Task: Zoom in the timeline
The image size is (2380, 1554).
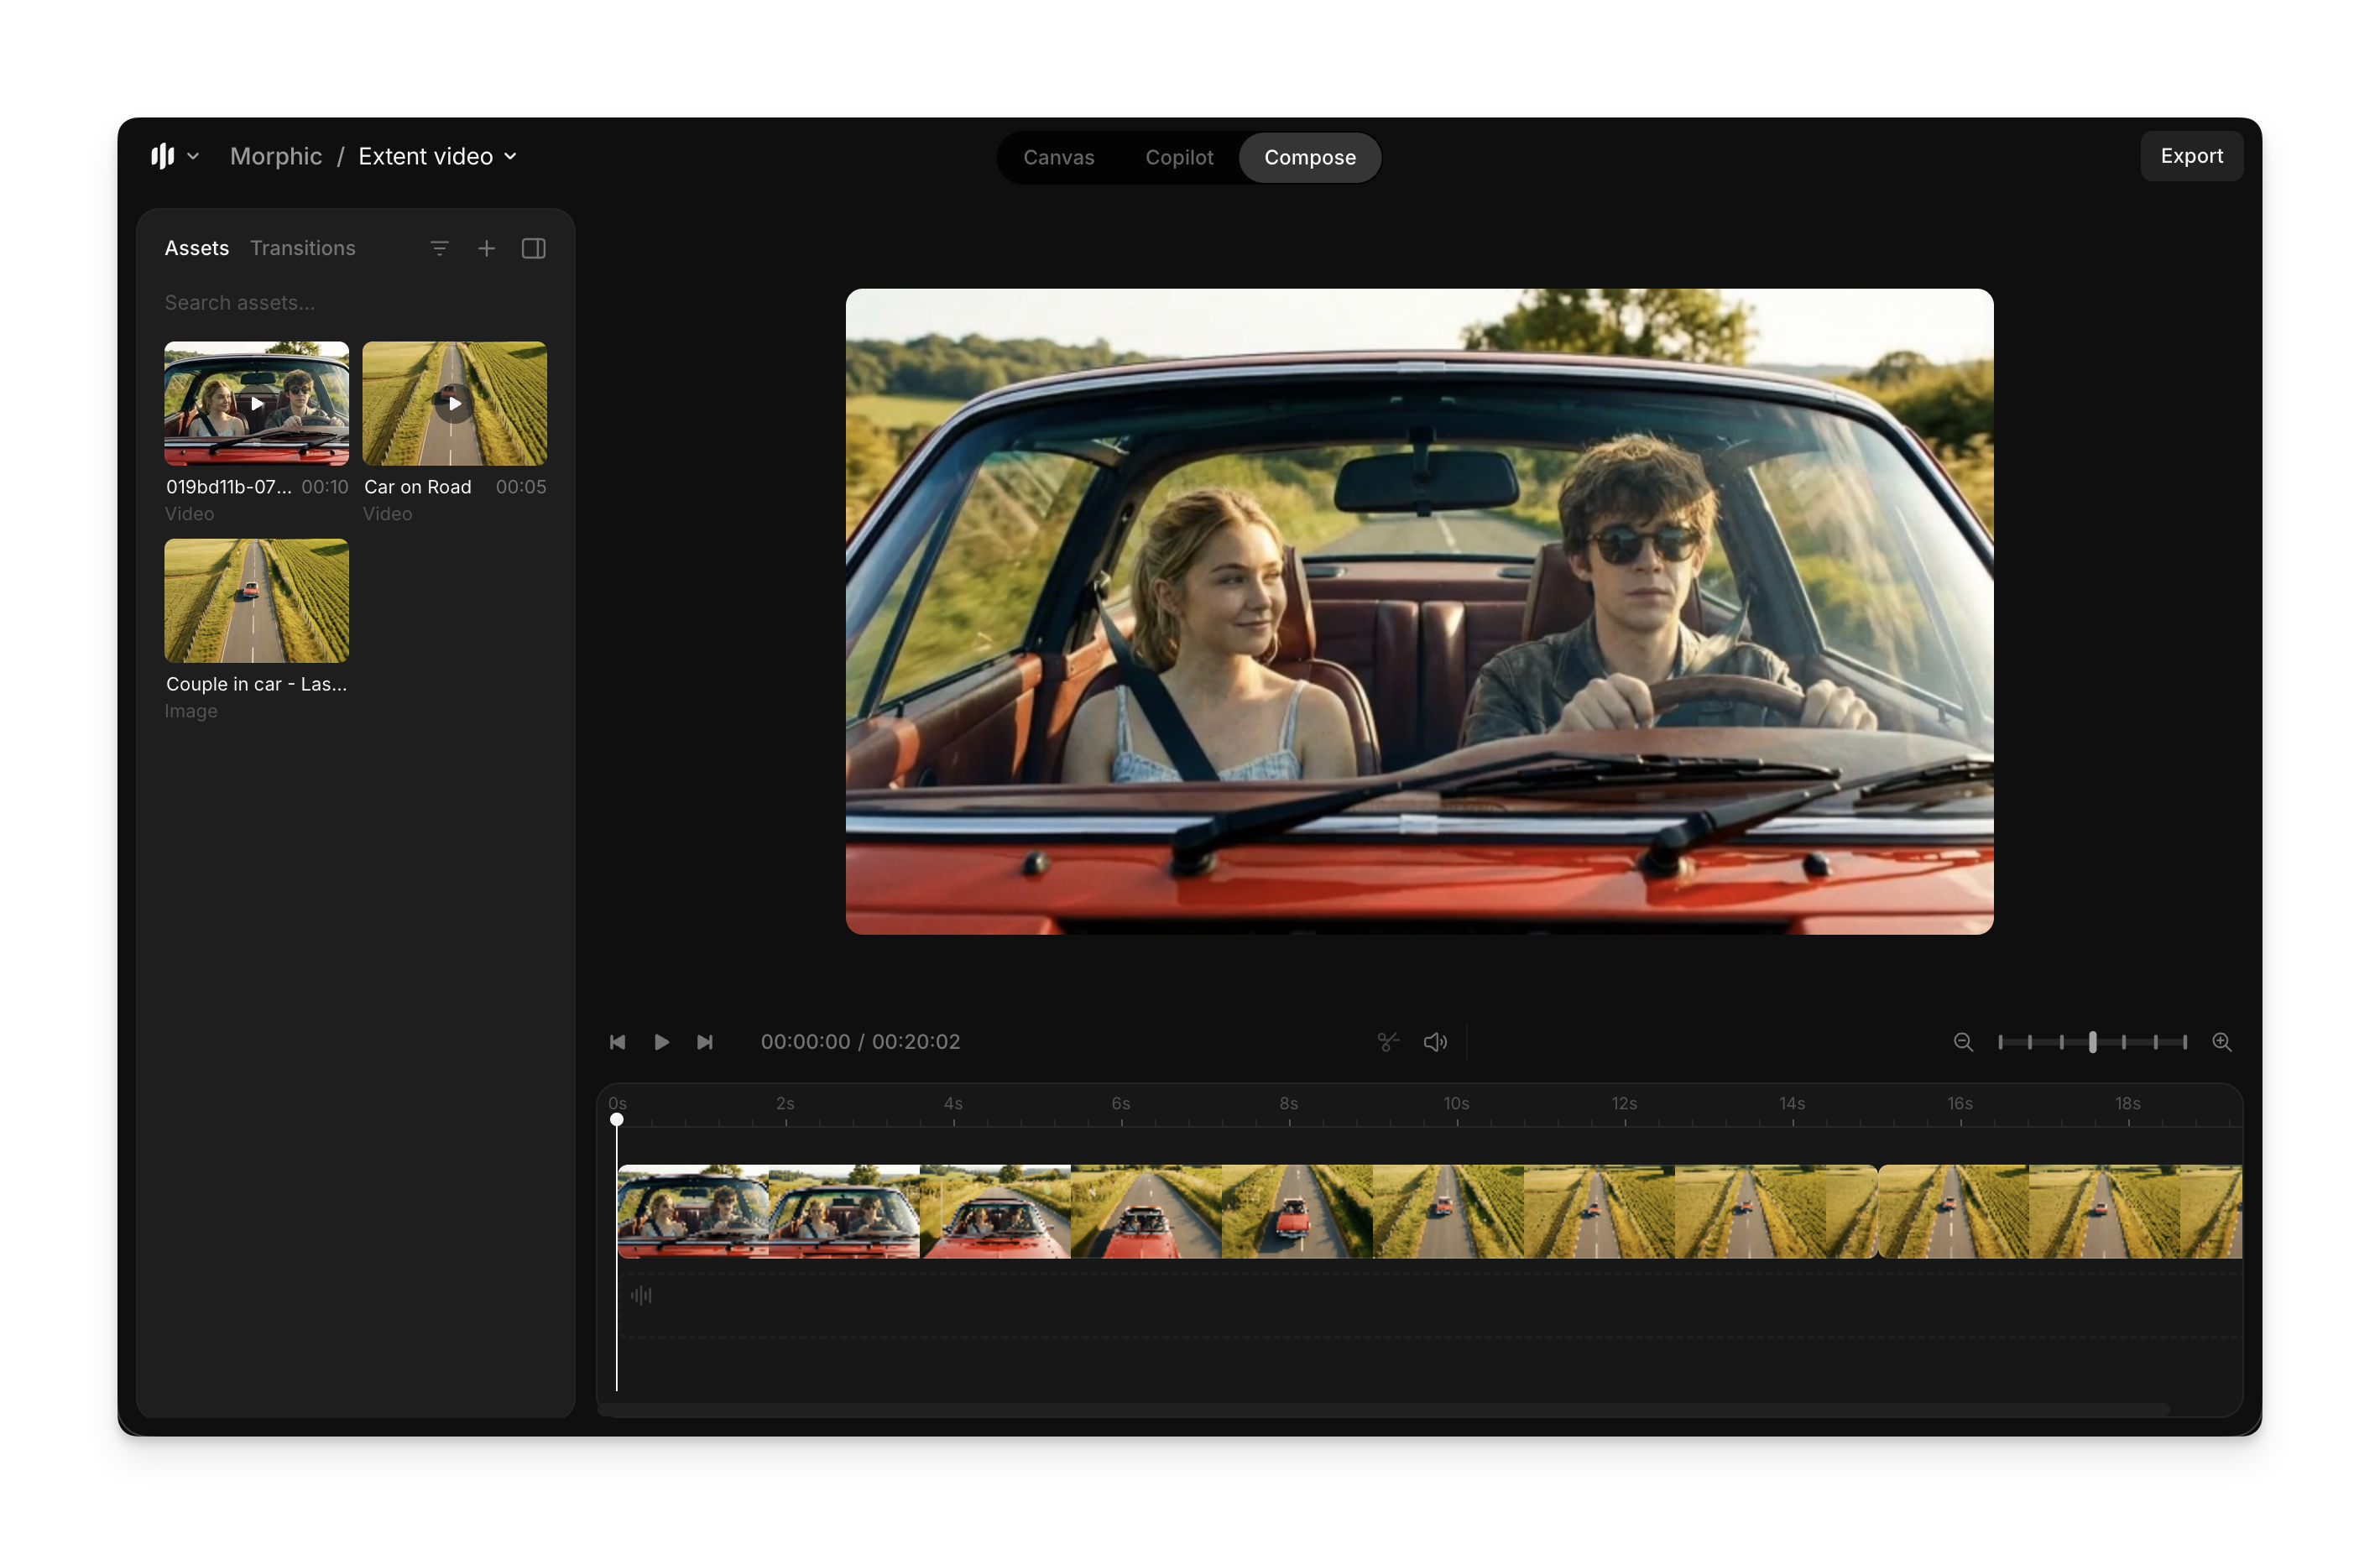Action: pos(2221,1042)
